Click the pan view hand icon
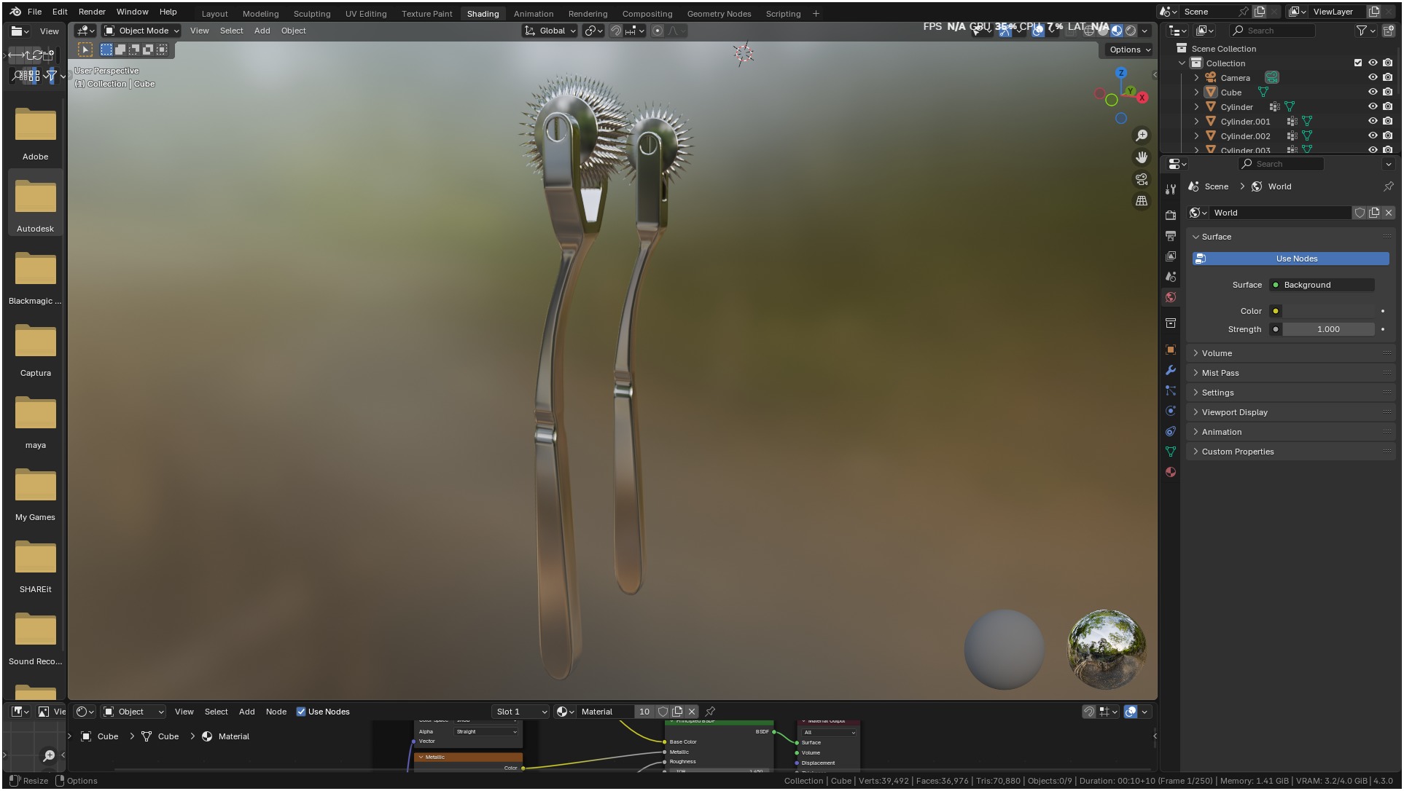 click(x=1142, y=157)
